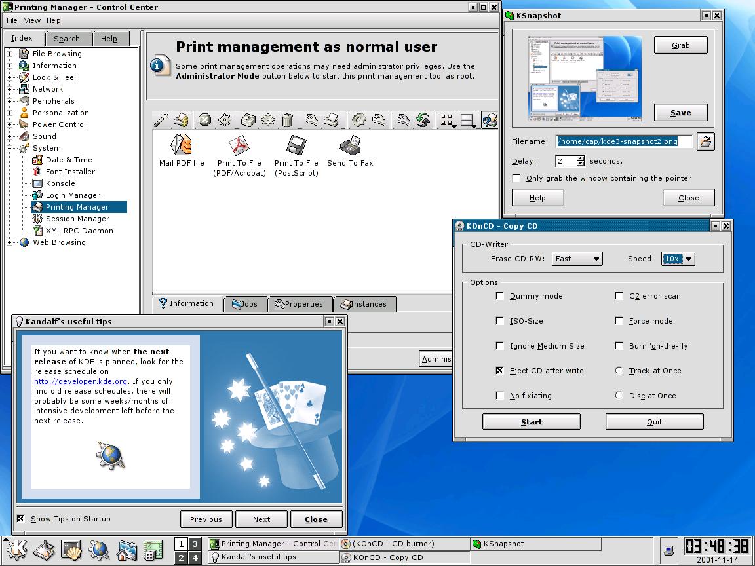The height and width of the screenshot is (566, 755).
Task: Check the Force mode option
Action: [x=619, y=320]
